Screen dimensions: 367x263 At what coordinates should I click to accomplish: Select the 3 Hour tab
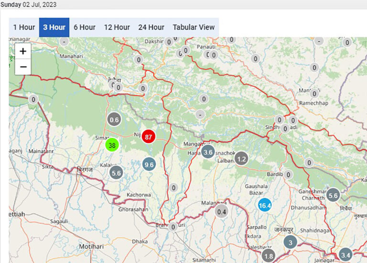coord(54,27)
